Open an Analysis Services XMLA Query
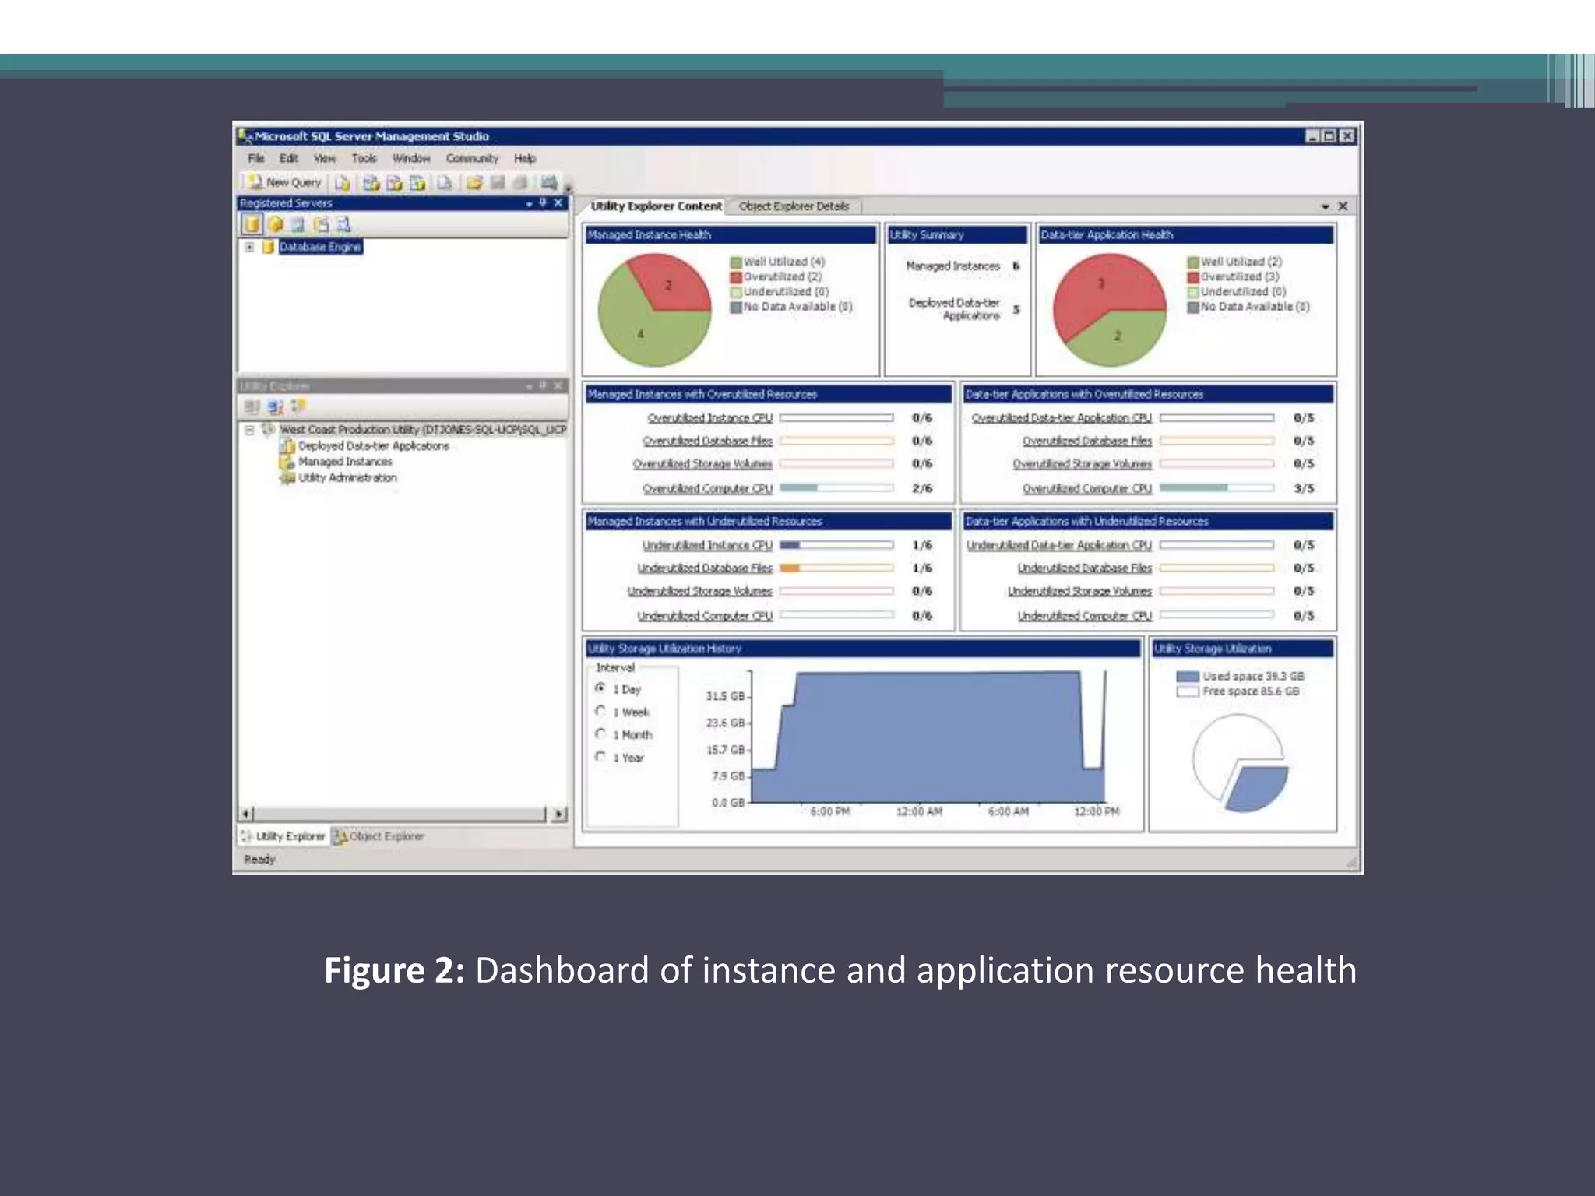The width and height of the screenshot is (1595, 1196). 418,183
